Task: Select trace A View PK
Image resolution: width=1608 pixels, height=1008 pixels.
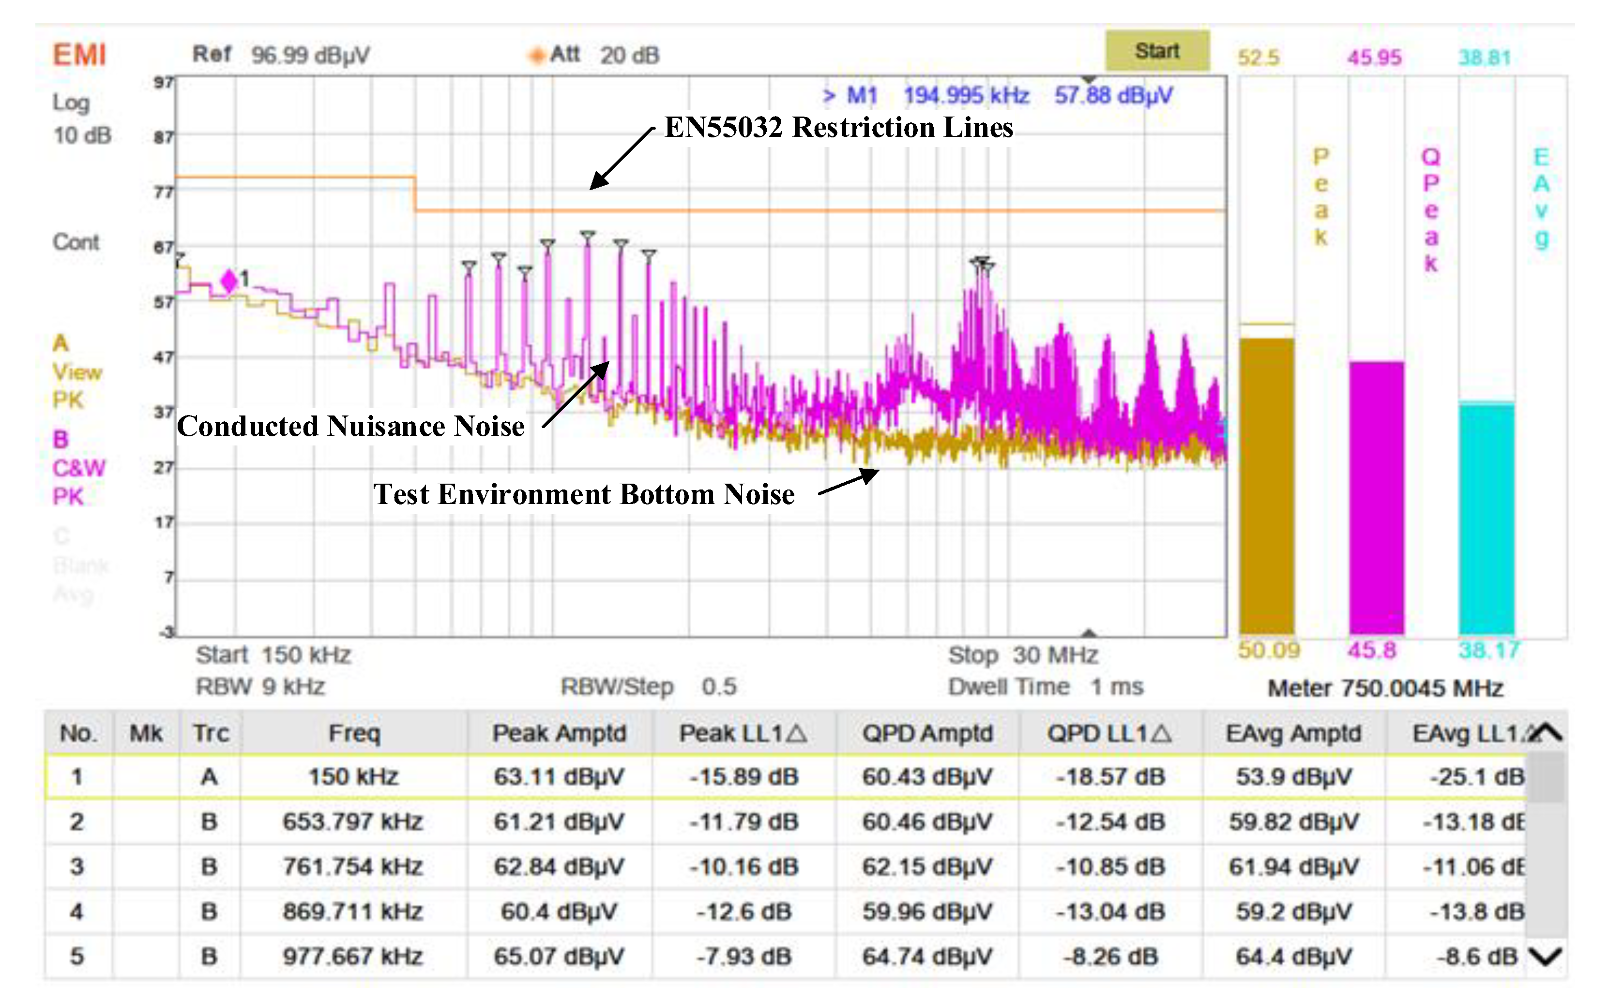Action: tap(76, 371)
